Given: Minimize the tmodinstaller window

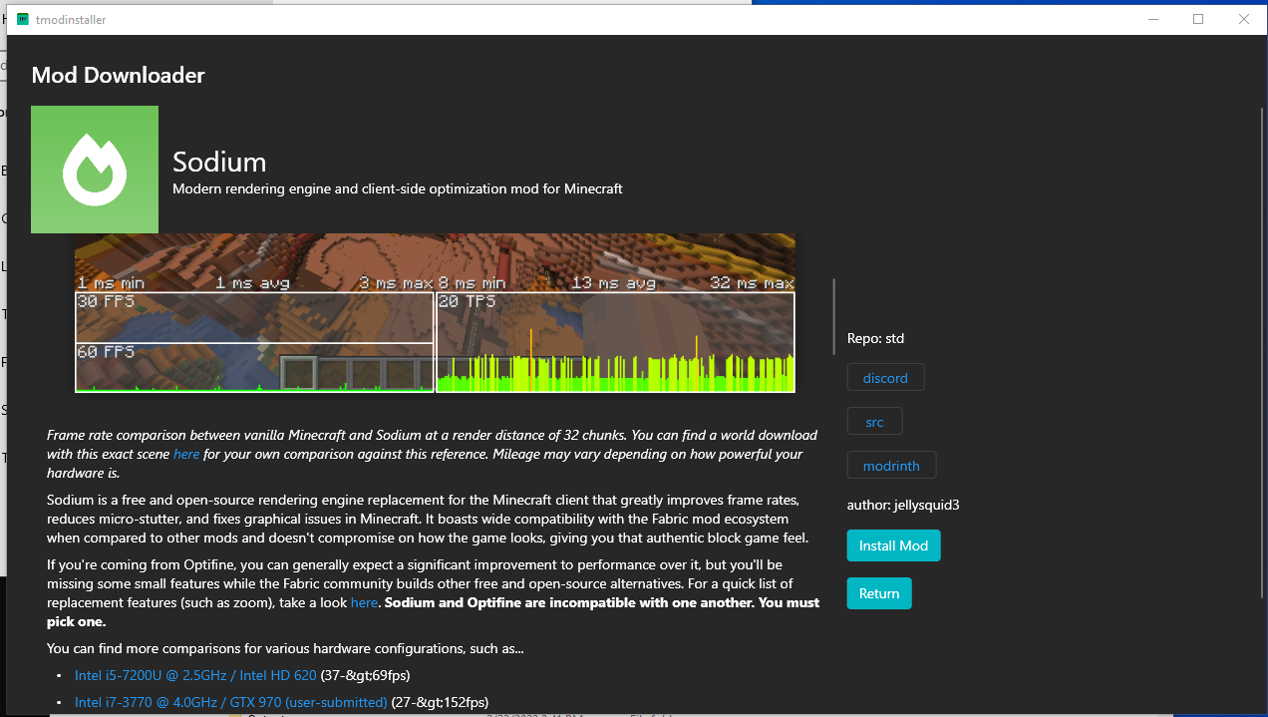Looking at the screenshot, I should (x=1152, y=19).
